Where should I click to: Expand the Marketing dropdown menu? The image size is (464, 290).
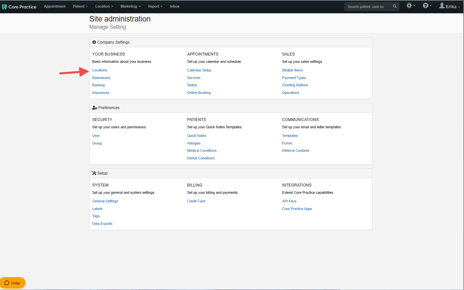pyautogui.click(x=130, y=6)
